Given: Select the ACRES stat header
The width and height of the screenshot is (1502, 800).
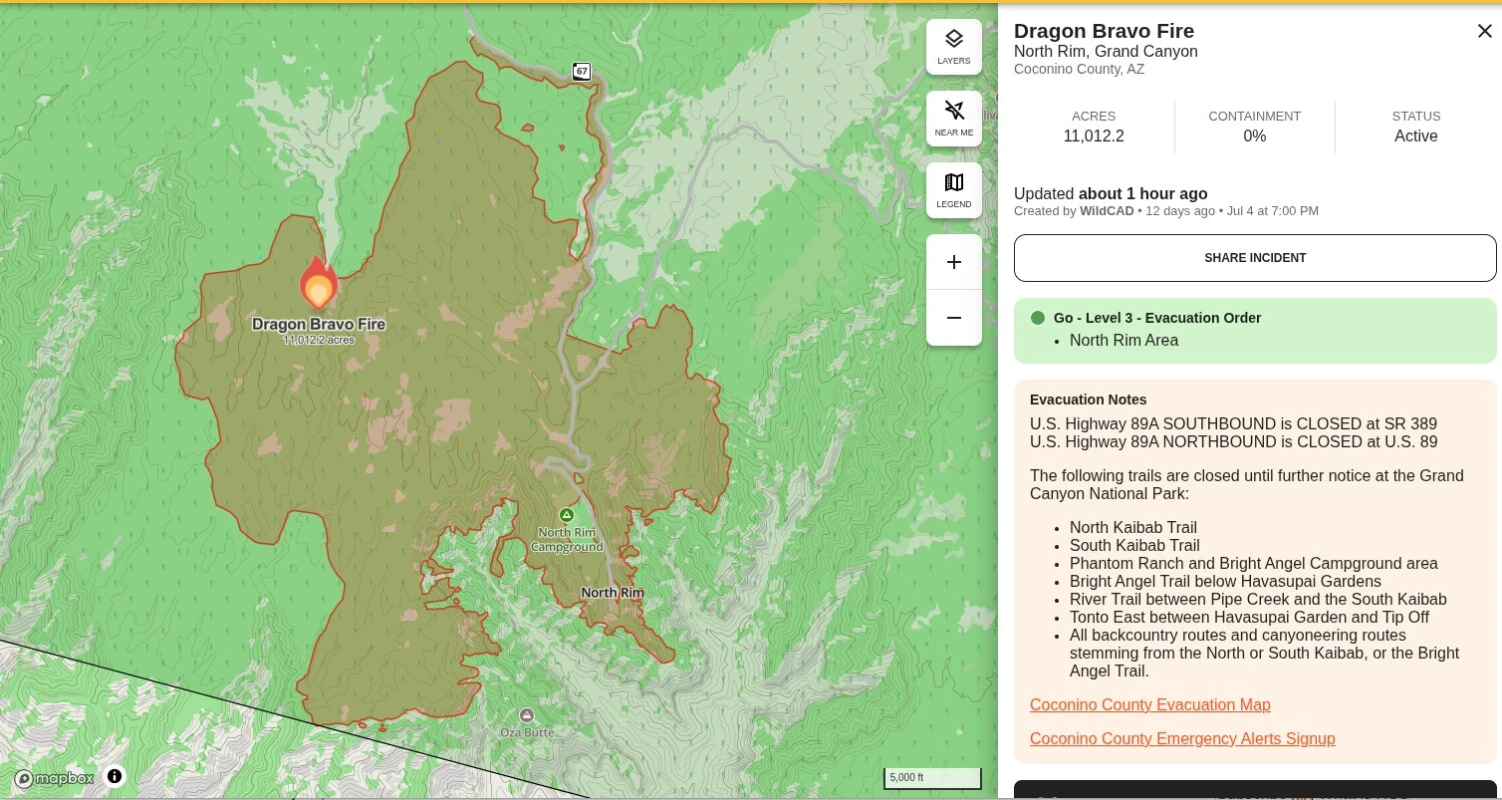Looking at the screenshot, I should coord(1094,117).
